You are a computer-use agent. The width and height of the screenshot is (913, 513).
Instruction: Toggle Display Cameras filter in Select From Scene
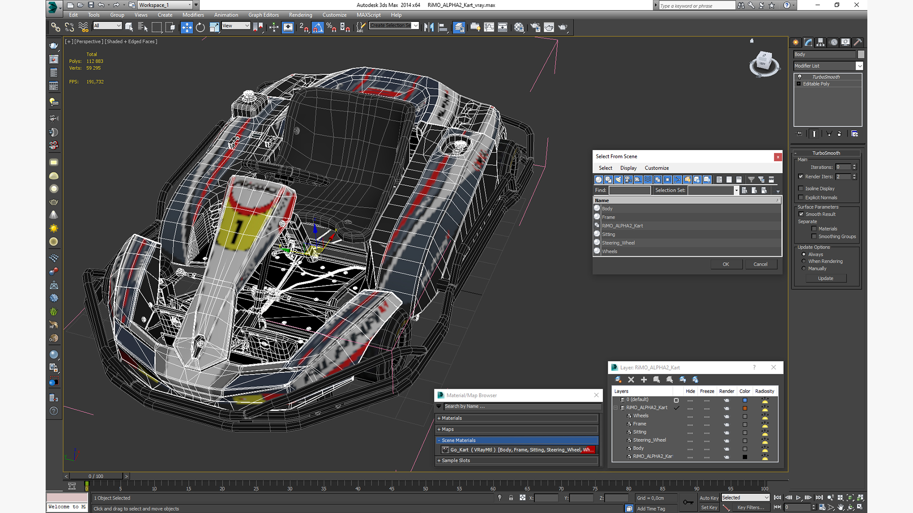coord(628,180)
